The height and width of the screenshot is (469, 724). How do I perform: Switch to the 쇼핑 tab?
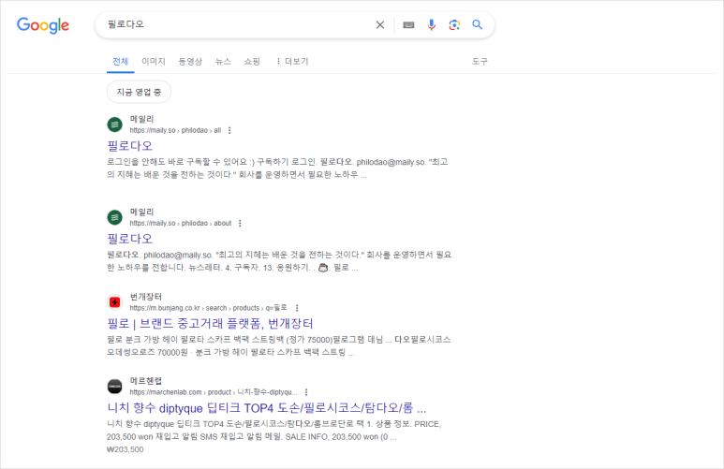point(252,62)
